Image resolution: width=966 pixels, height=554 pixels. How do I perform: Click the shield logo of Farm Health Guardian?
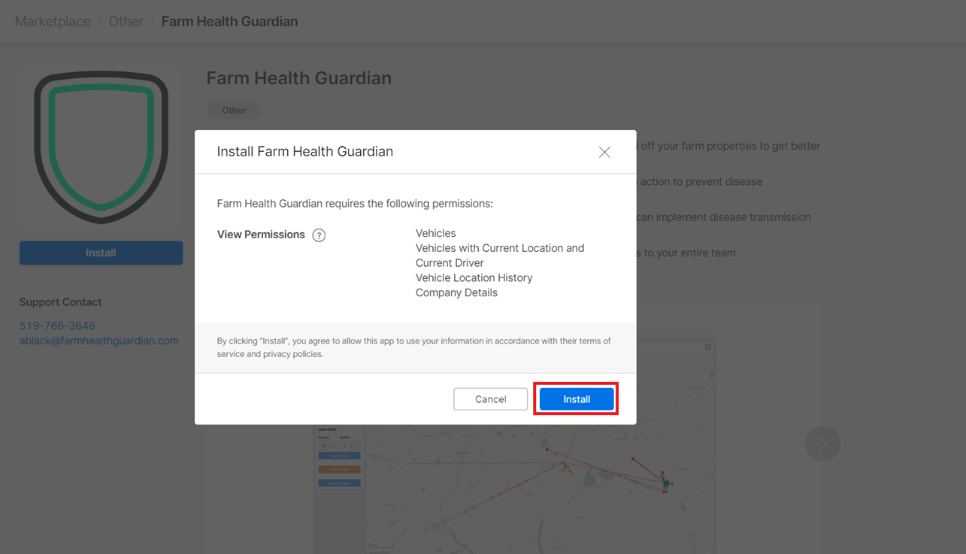click(x=101, y=147)
